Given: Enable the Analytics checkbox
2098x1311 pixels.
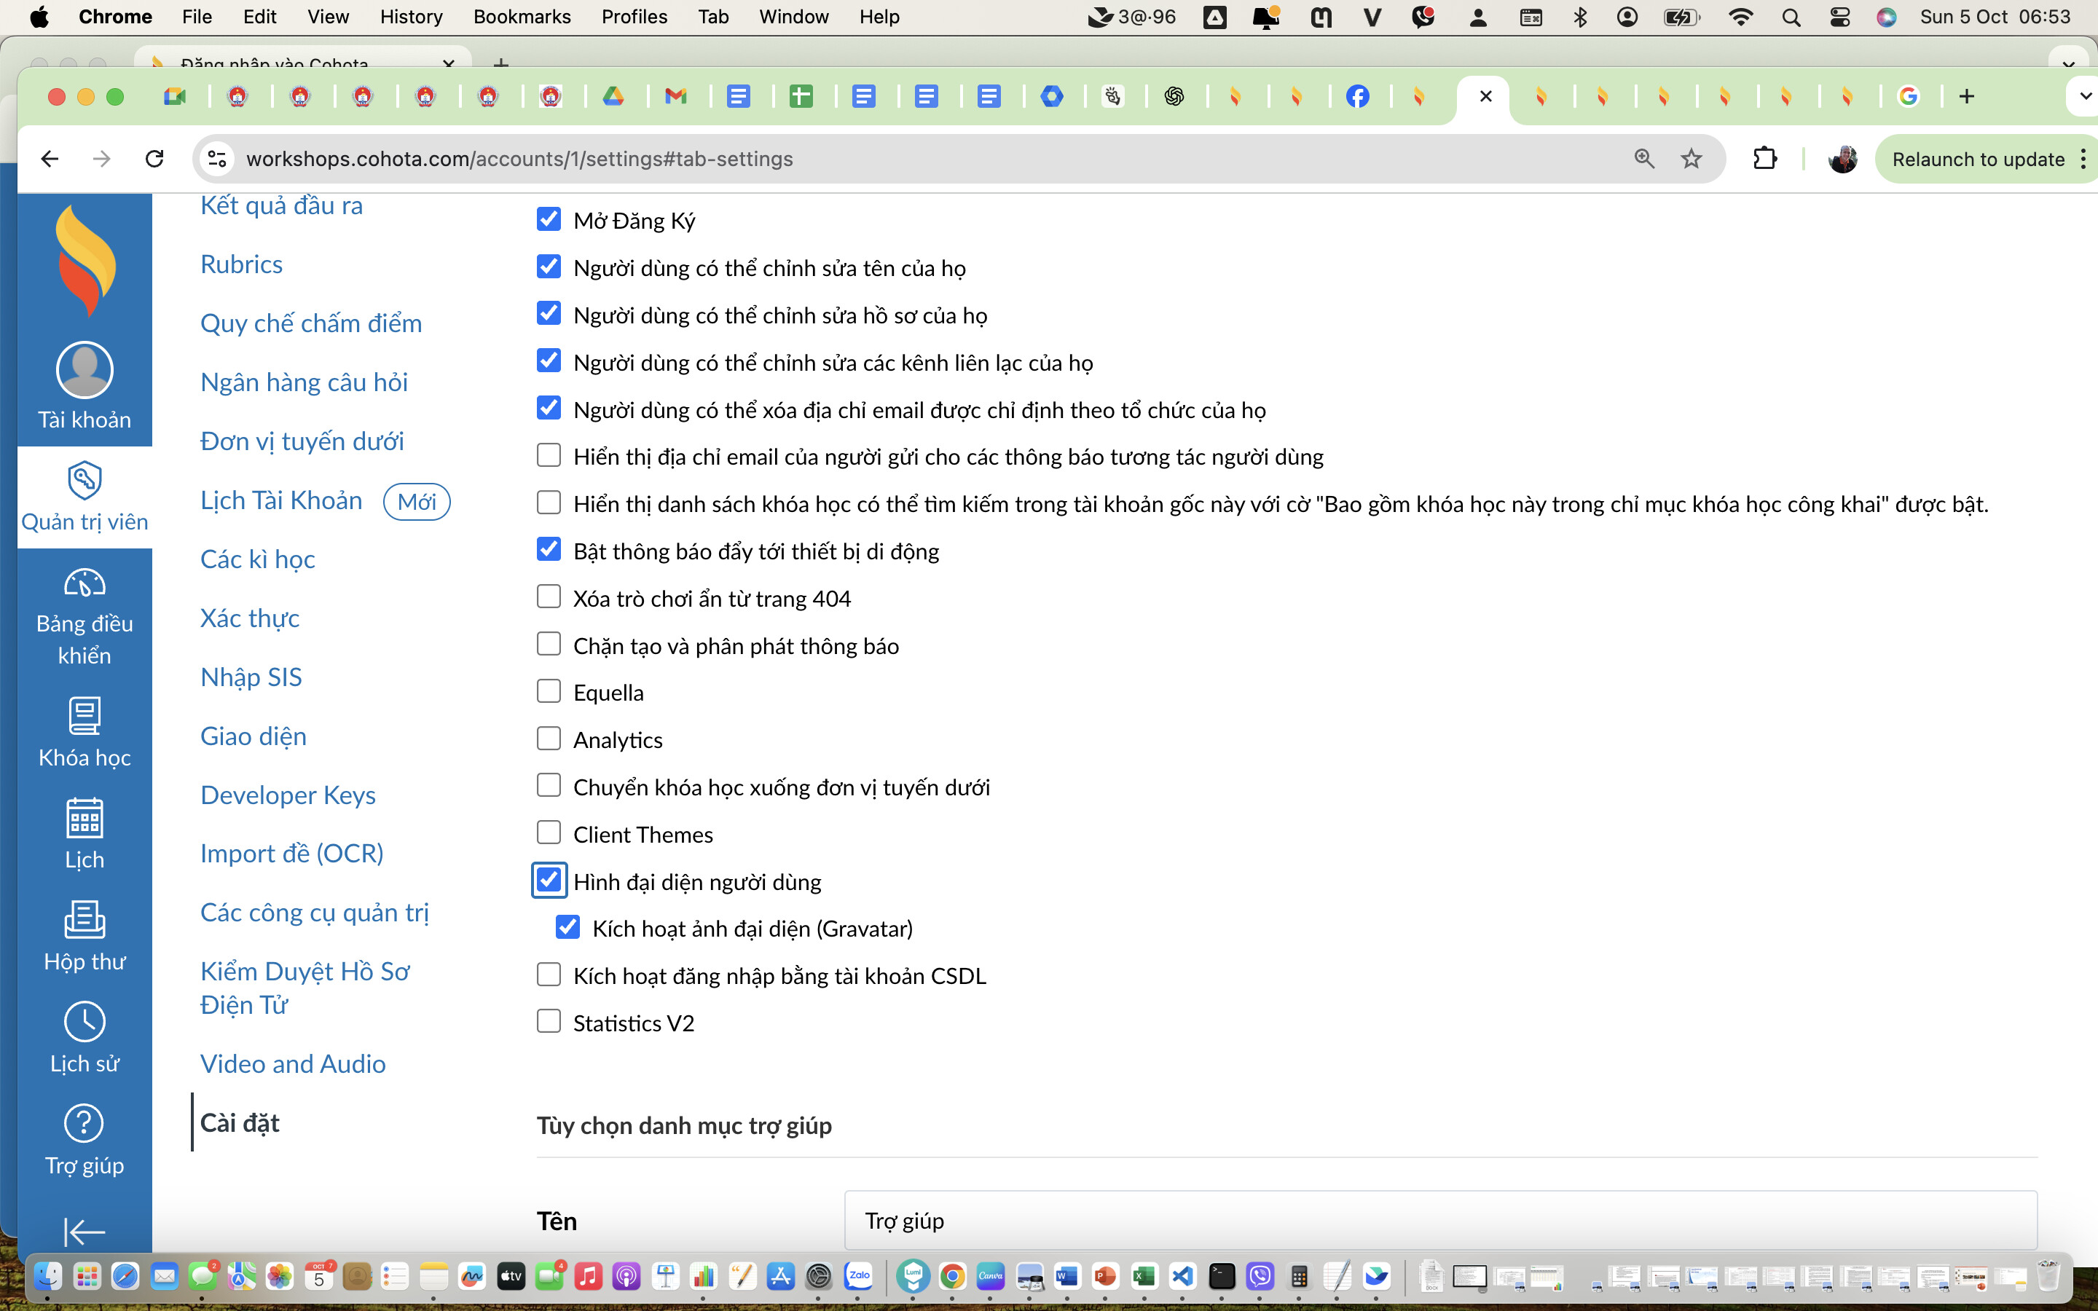Looking at the screenshot, I should (x=549, y=739).
